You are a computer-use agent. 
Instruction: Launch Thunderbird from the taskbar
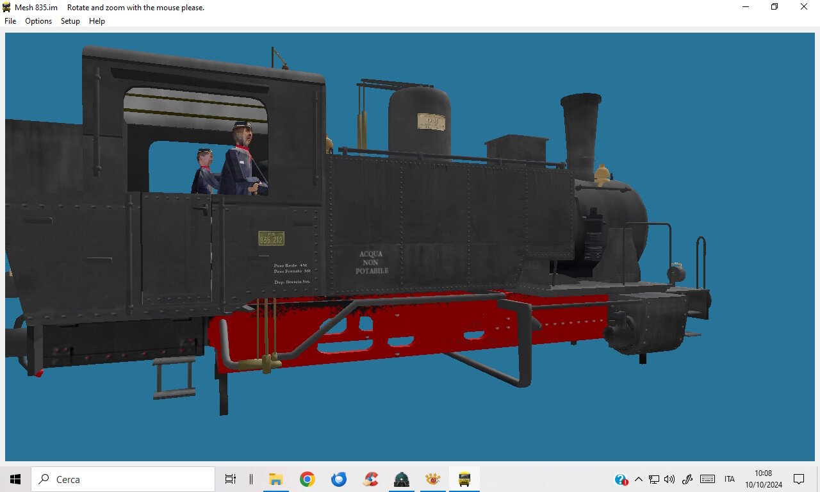339,479
